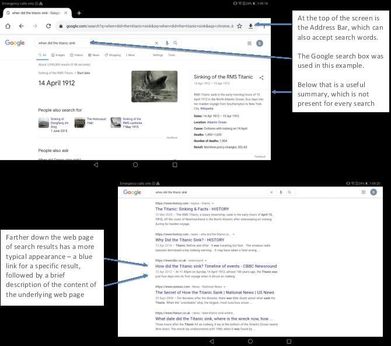Image resolution: width=391 pixels, height=346 pixels.
Task: Click the Google logo in the bottom screenshot
Action: (132, 192)
